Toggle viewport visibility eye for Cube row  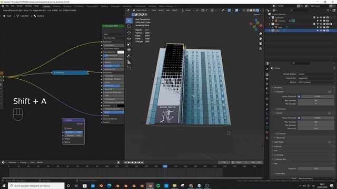[321, 30]
